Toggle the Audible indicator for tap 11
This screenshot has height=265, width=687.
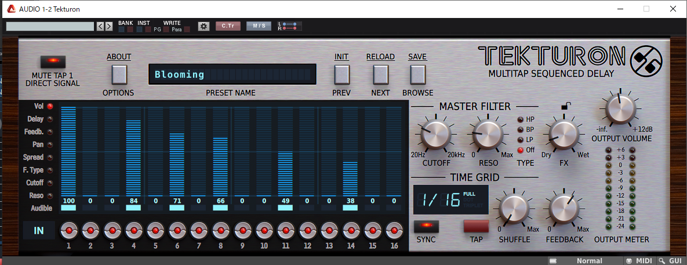286,208
